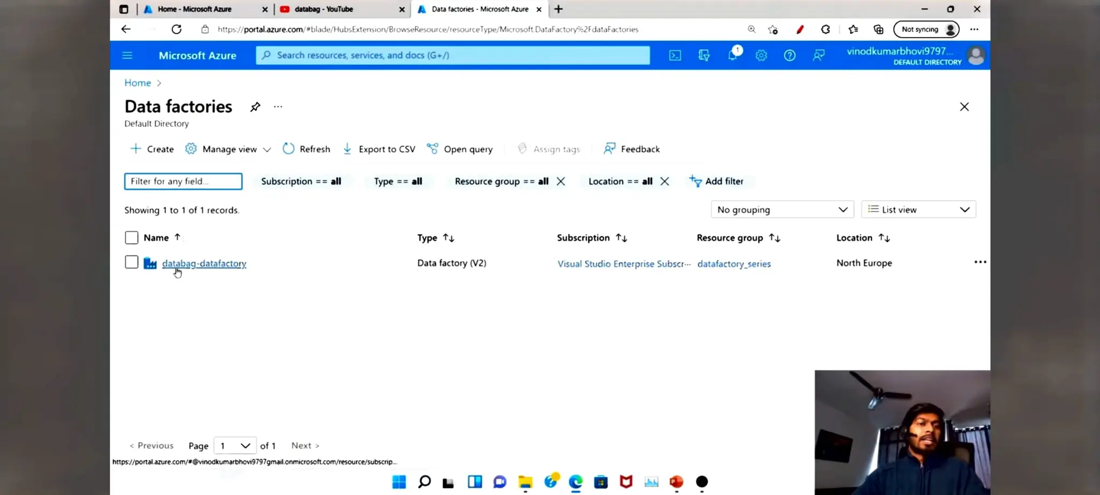Open the browser settings and more menu
This screenshot has height=495, width=1100.
[974, 30]
